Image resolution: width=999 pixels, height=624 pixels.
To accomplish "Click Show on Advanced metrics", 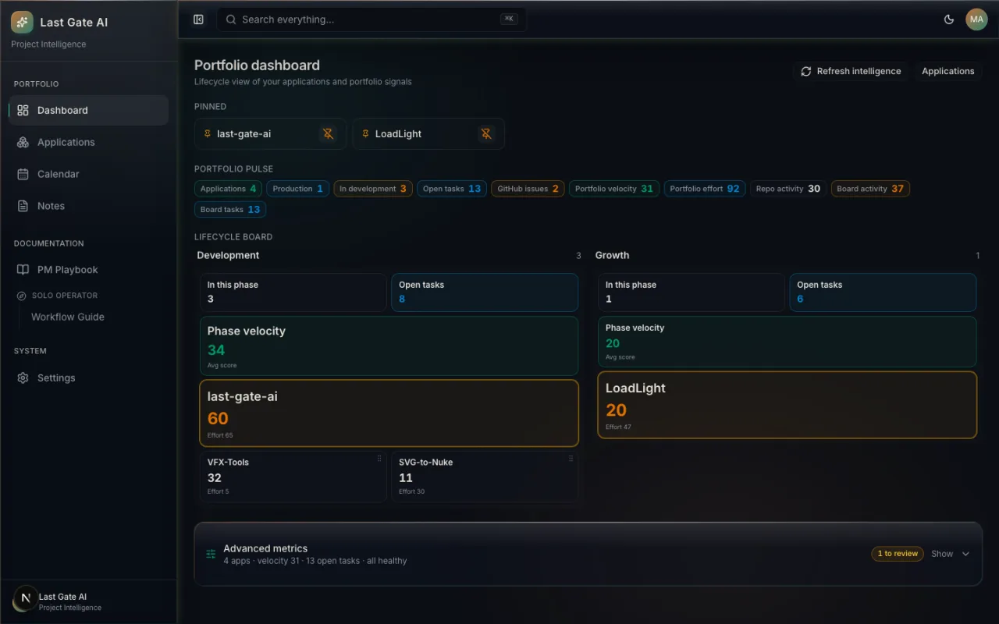I will click(942, 554).
